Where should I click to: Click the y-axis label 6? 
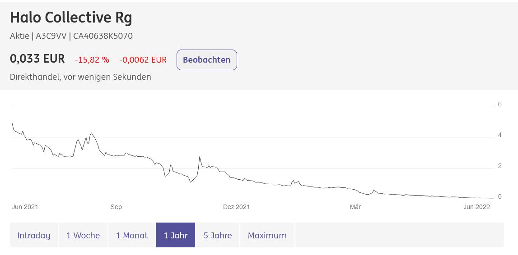pyautogui.click(x=500, y=105)
